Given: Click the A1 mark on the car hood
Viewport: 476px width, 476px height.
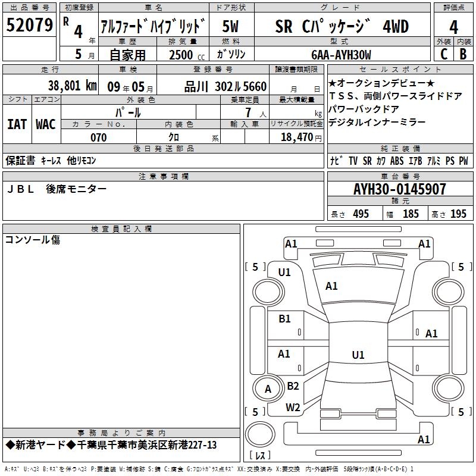Looking at the screenshot, I should tap(331, 286).
